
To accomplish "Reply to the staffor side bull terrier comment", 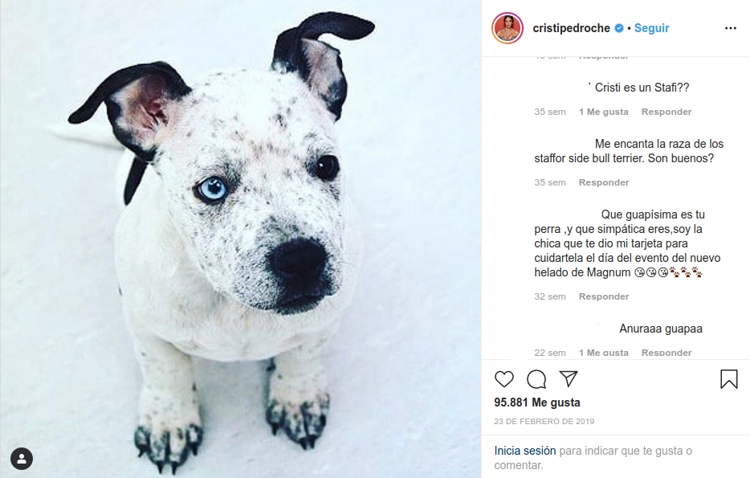I will [604, 182].
